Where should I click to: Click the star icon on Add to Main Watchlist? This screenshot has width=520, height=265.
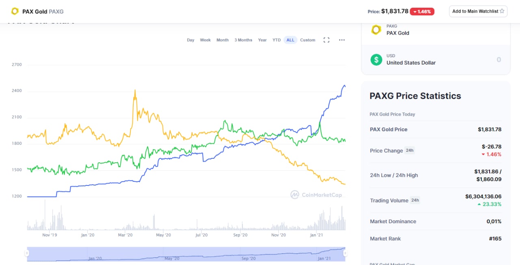[502, 11]
